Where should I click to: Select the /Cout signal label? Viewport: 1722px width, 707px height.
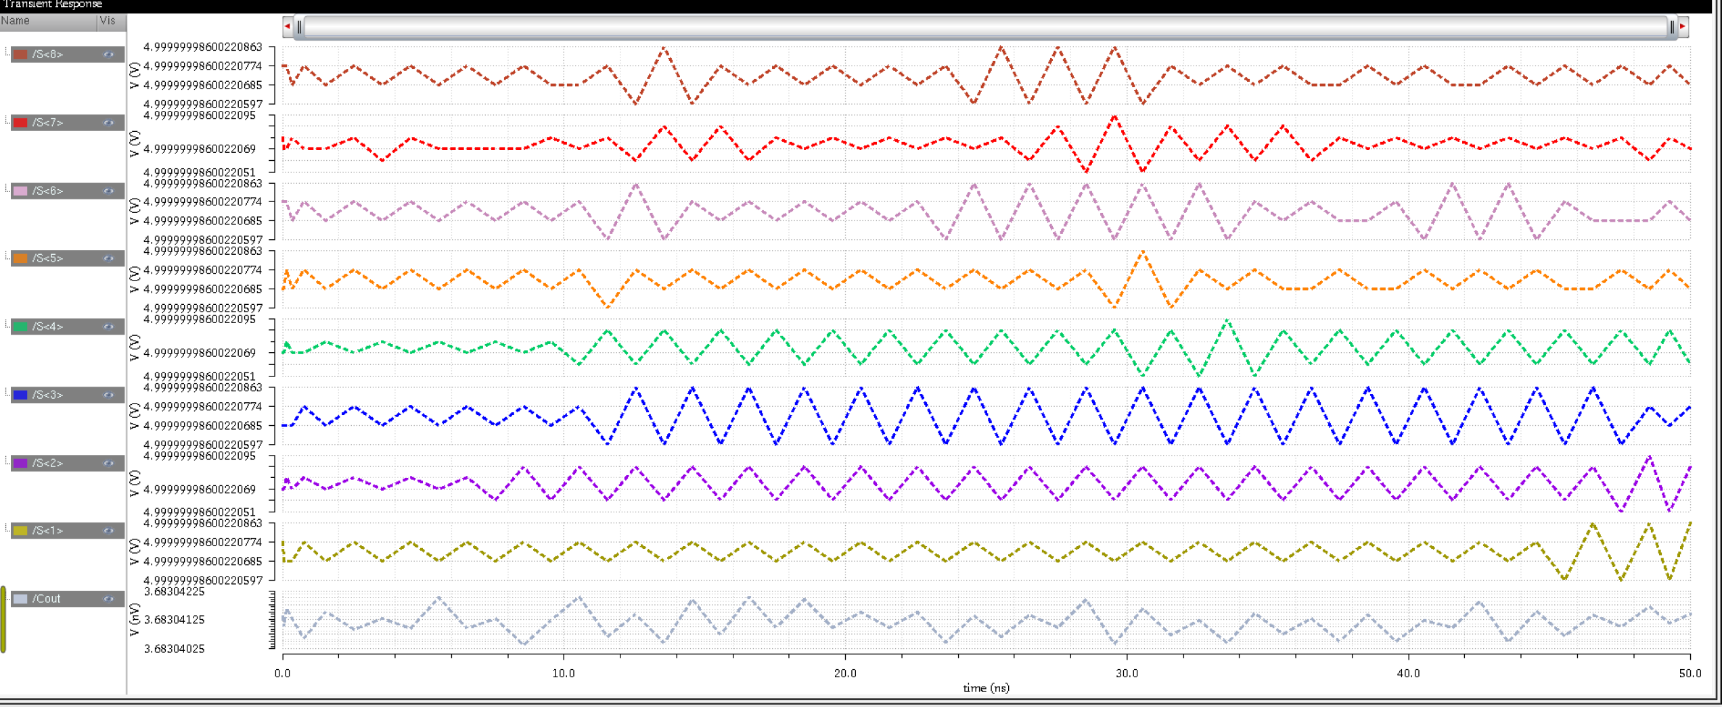pos(47,599)
